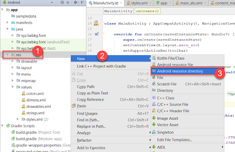The height and width of the screenshot is (152, 235).
Task: Open Add to Favorites submenu
Action: [x=111, y=148]
